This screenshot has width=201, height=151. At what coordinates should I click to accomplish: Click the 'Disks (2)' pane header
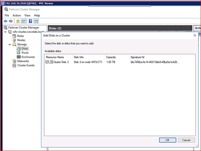[x=120, y=28]
